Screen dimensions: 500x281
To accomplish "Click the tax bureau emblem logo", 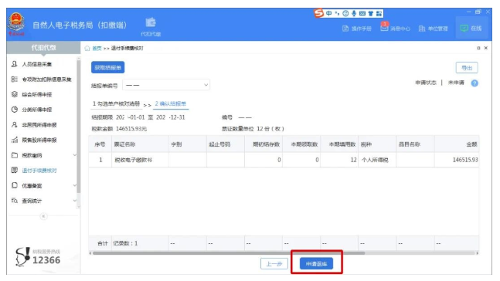I will point(16,23).
